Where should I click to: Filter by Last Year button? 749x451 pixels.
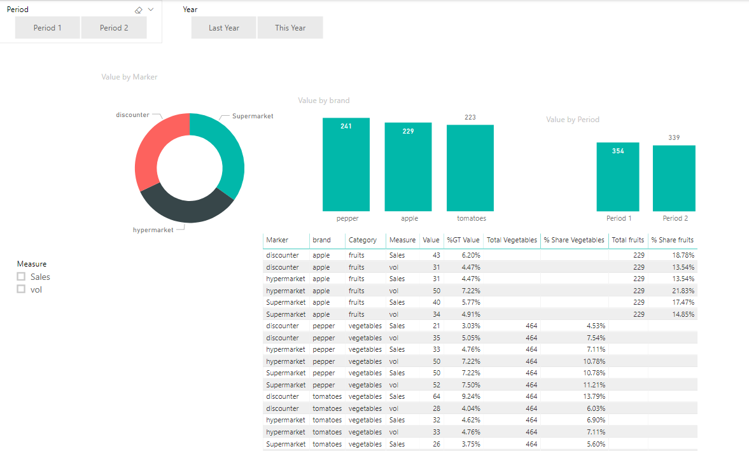(x=223, y=28)
